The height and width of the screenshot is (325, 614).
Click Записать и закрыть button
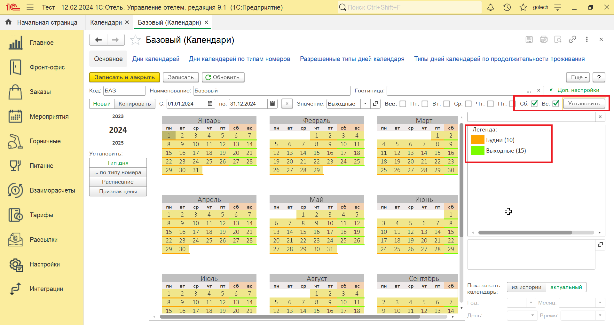[x=124, y=77]
